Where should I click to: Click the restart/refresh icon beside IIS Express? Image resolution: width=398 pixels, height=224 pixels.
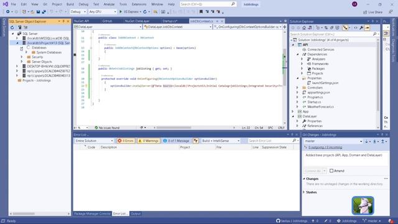tap(145, 12)
